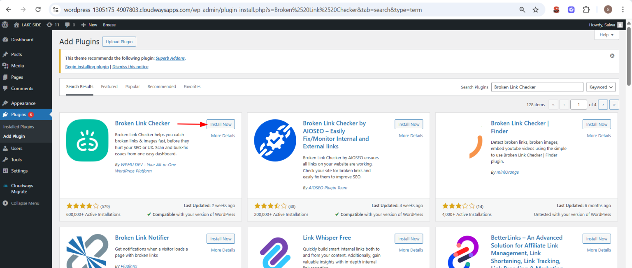Image resolution: width=632 pixels, height=268 pixels.
Task: Go to Dashboard in sidebar
Action: [26, 40]
